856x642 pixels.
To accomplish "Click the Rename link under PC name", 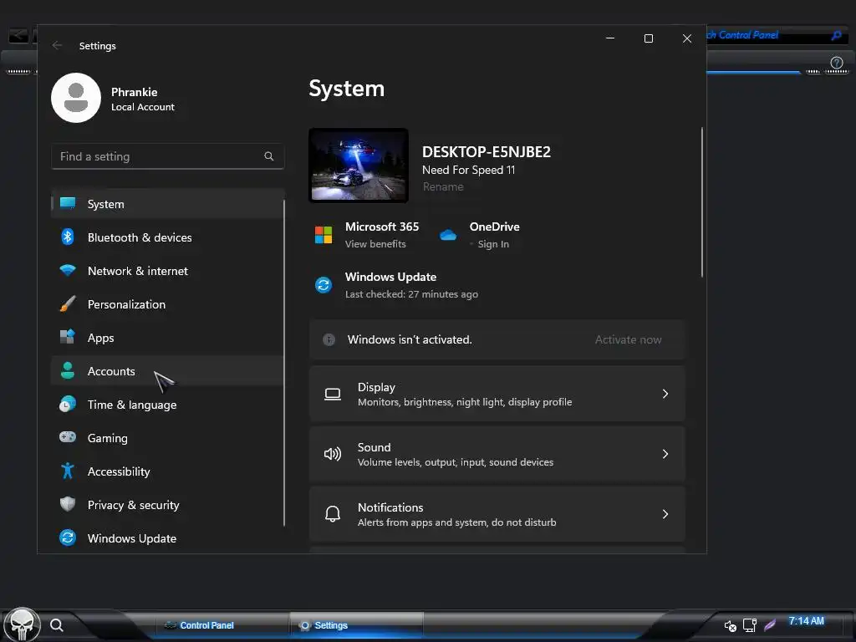I will pos(443,186).
